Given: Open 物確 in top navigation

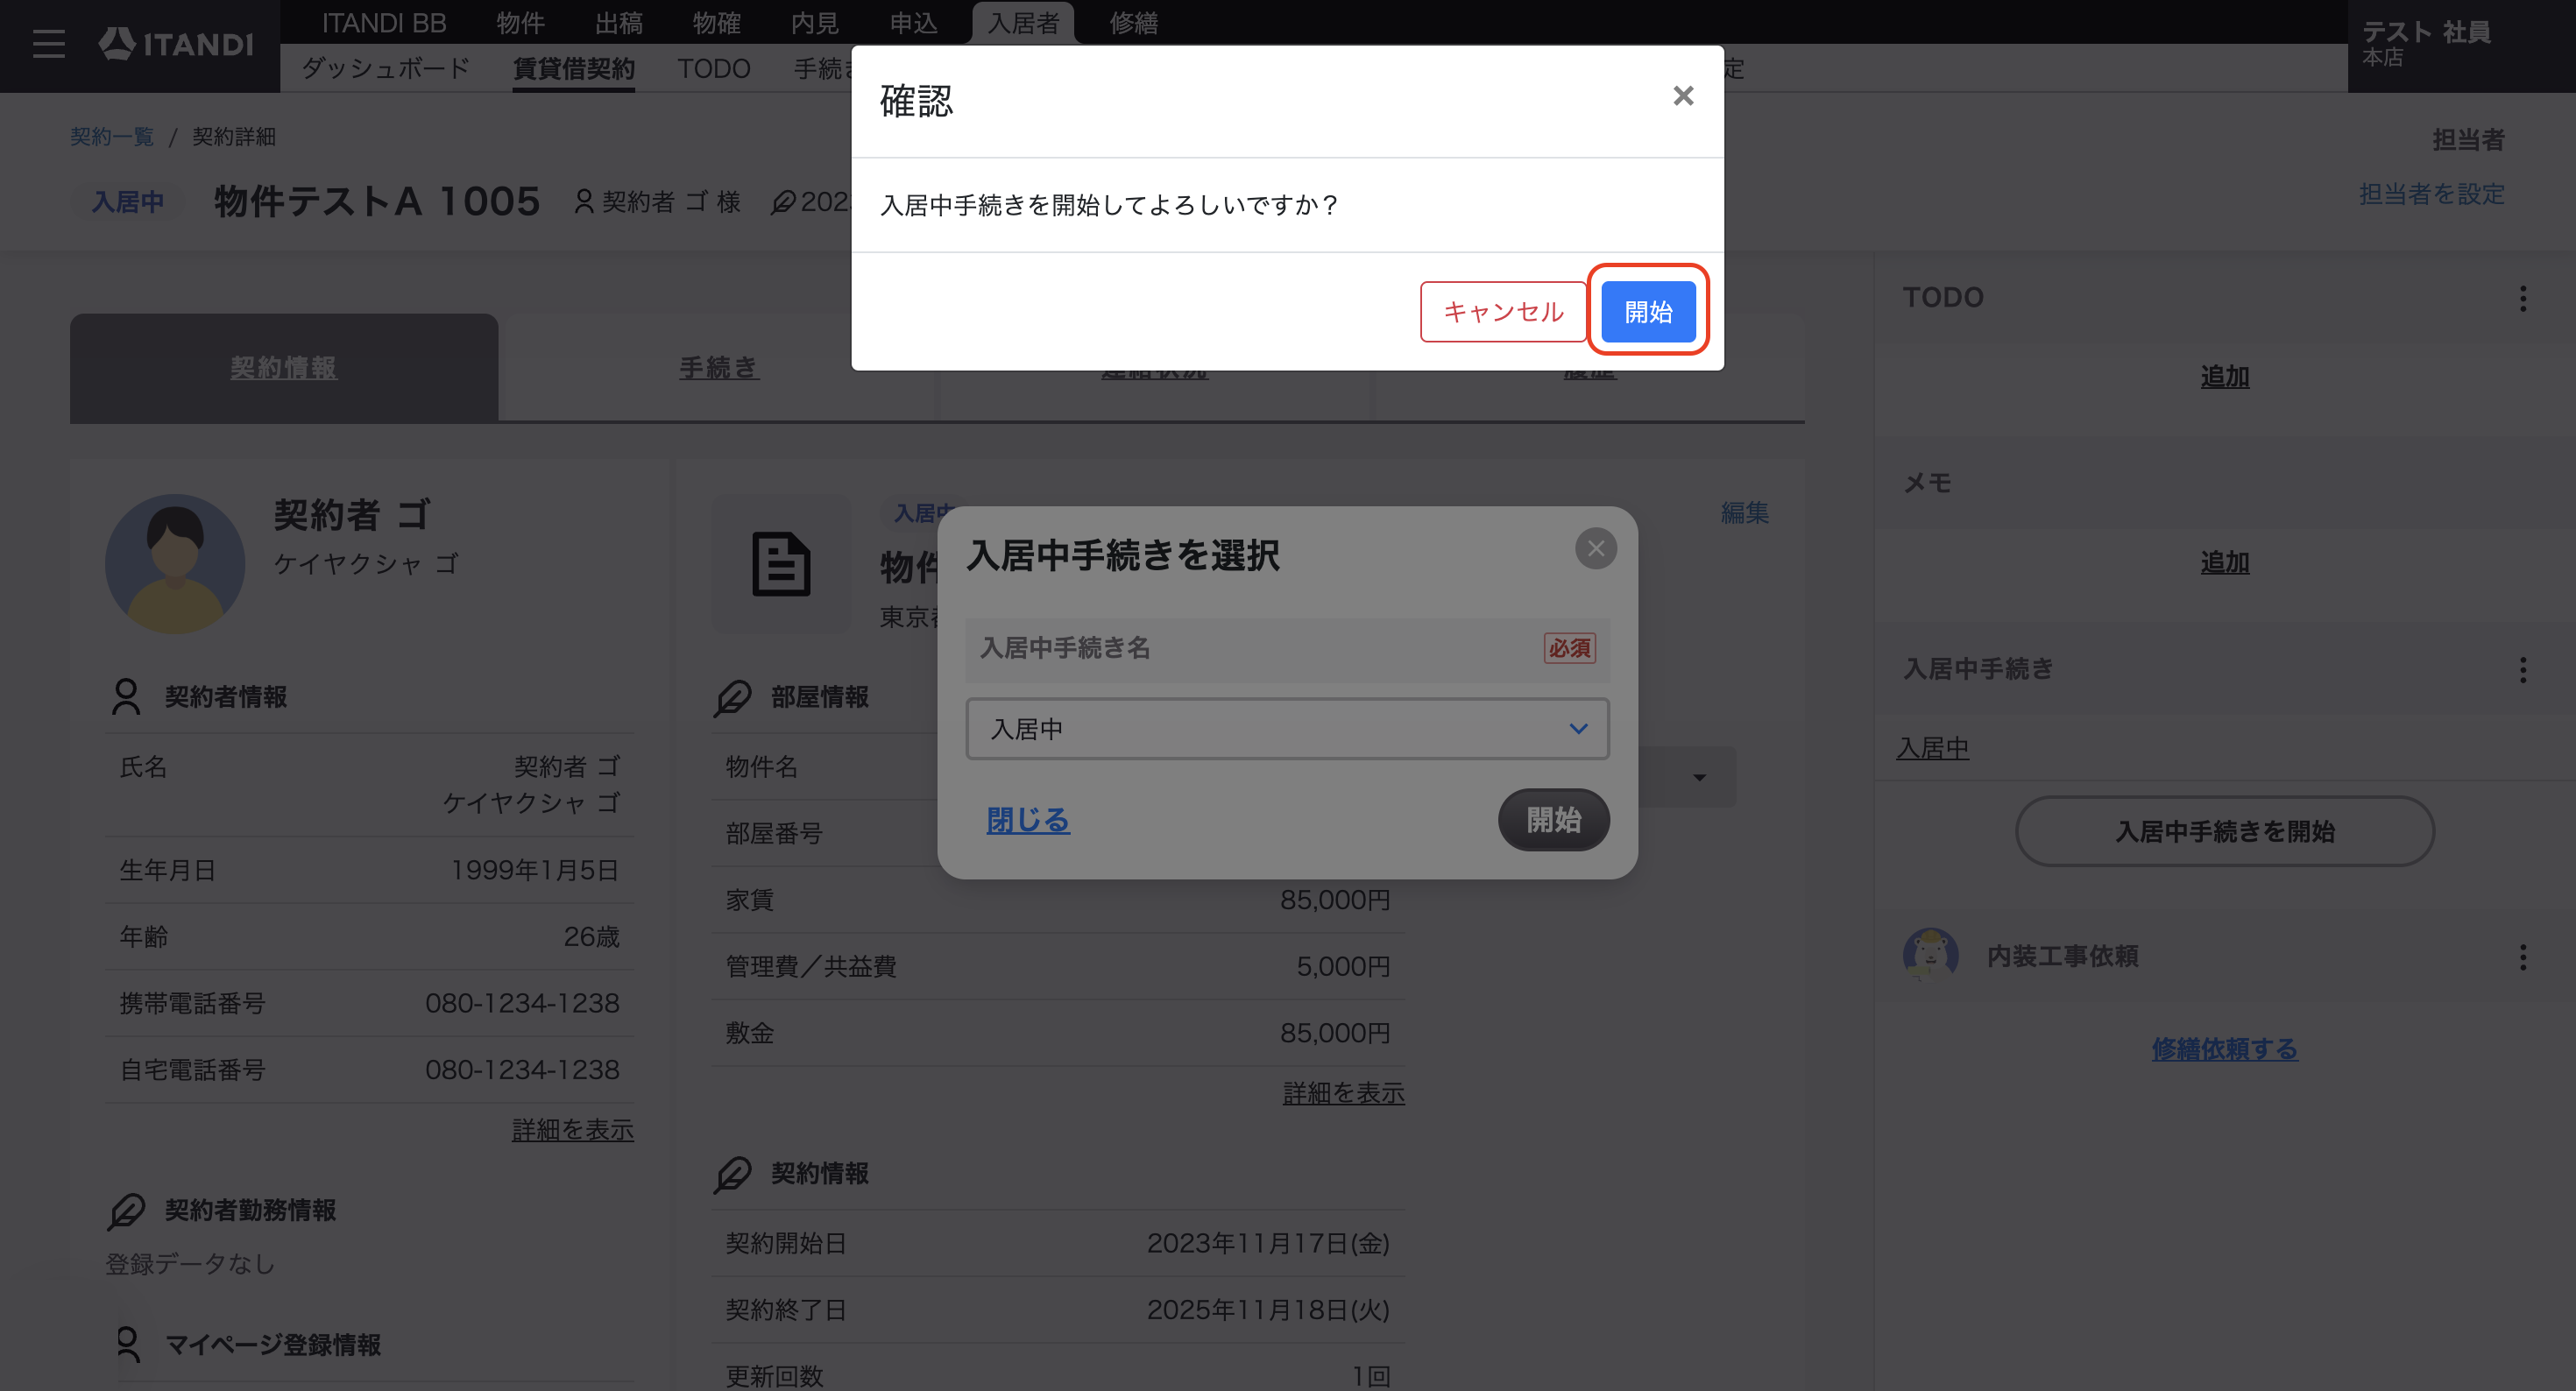Looking at the screenshot, I should 716,22.
